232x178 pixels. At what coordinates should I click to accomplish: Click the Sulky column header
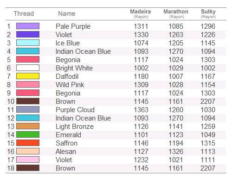[208, 13]
